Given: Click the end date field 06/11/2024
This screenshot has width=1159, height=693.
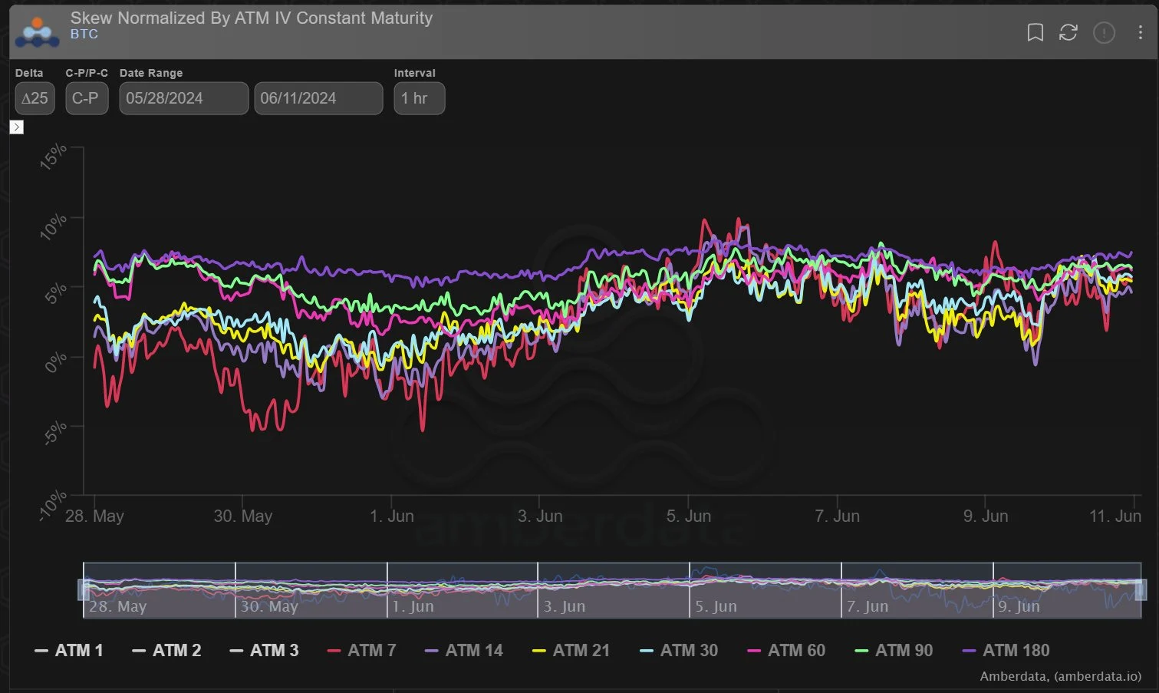Looking at the screenshot, I should pyautogui.click(x=318, y=98).
